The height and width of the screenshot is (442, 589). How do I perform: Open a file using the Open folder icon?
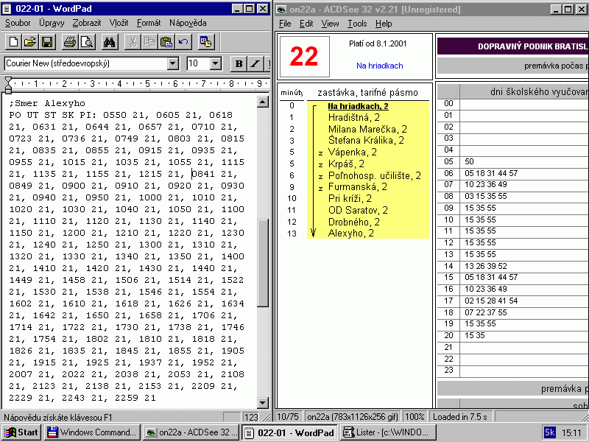tap(30, 42)
